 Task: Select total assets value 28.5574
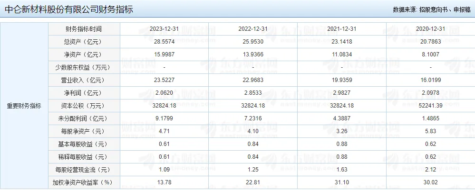click(x=164, y=42)
